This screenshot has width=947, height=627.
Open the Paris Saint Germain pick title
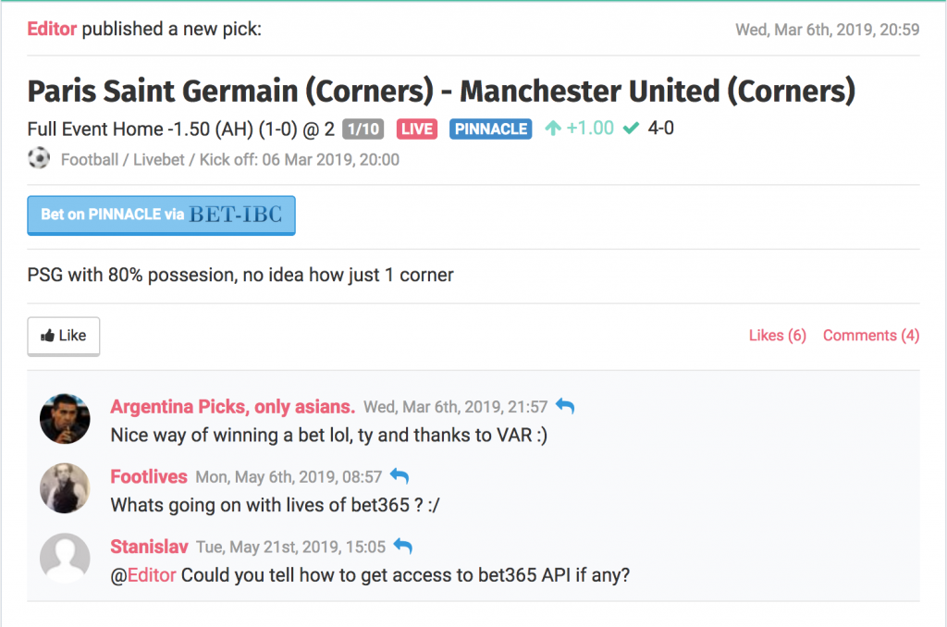441,91
